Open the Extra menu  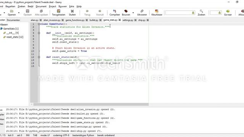click(x=72, y=6)
